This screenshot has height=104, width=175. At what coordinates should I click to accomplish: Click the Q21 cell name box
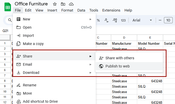point(5,31)
